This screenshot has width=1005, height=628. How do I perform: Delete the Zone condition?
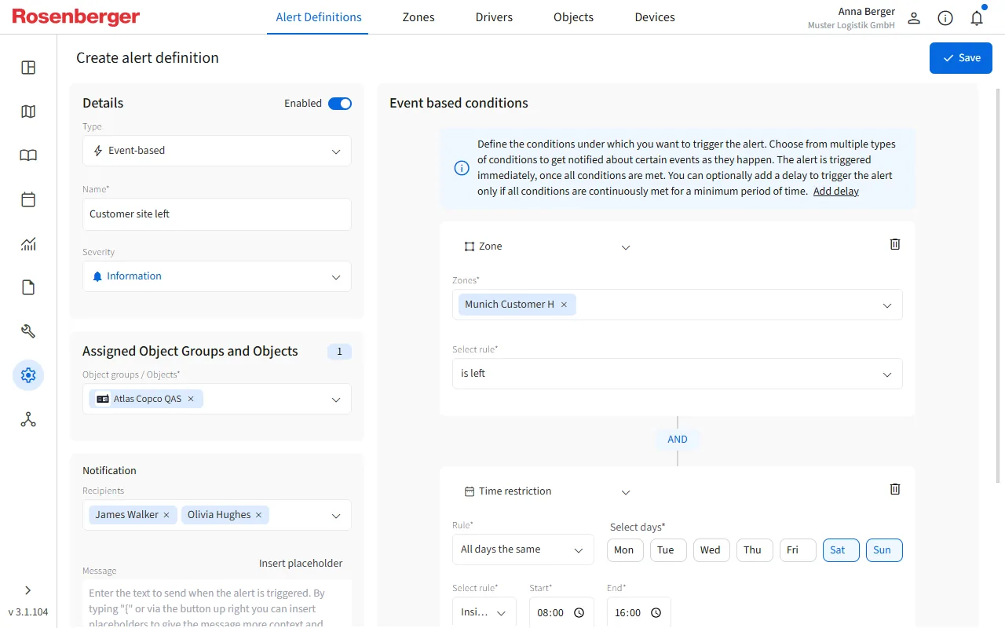[x=895, y=244]
